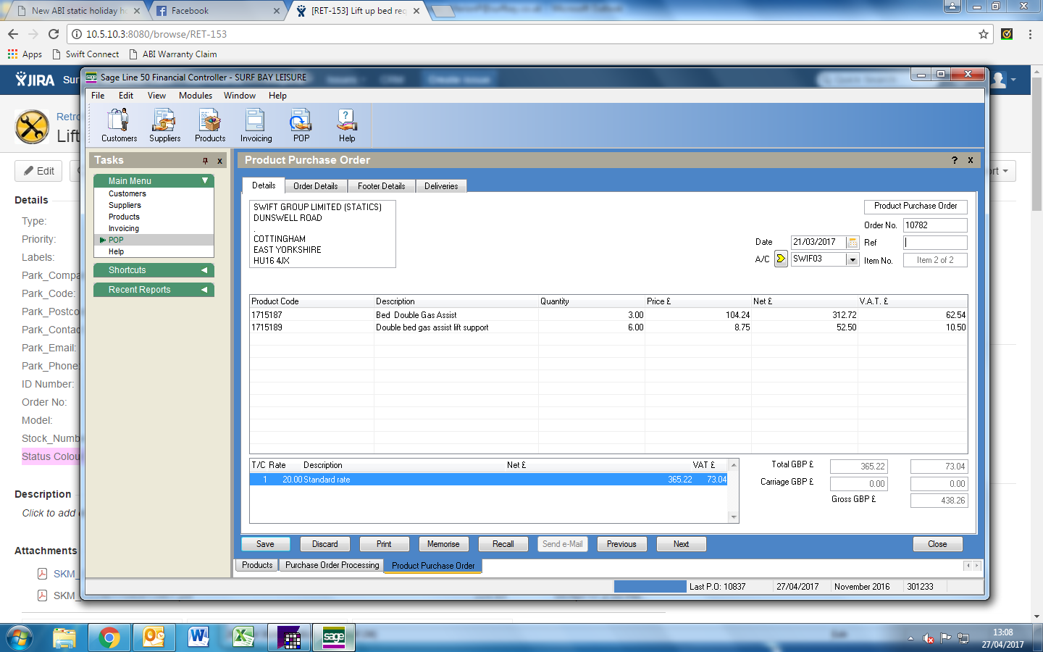Click the POP toolbar icon
The width and height of the screenshot is (1043, 652).
coord(301,125)
